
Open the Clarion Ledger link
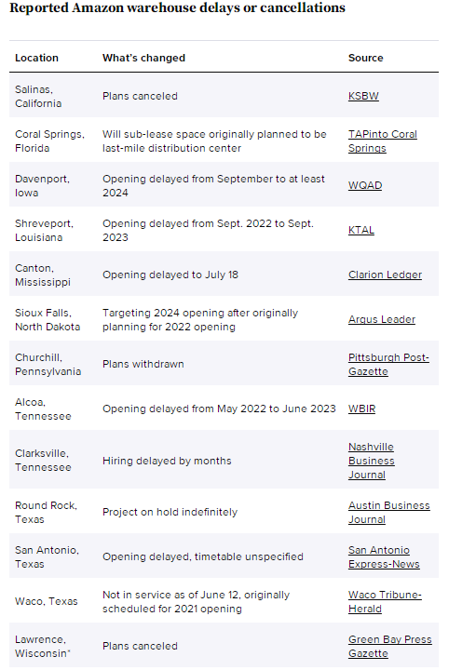coord(385,275)
